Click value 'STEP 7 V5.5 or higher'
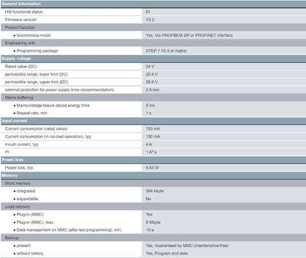306x258 pixels. [x=166, y=51]
